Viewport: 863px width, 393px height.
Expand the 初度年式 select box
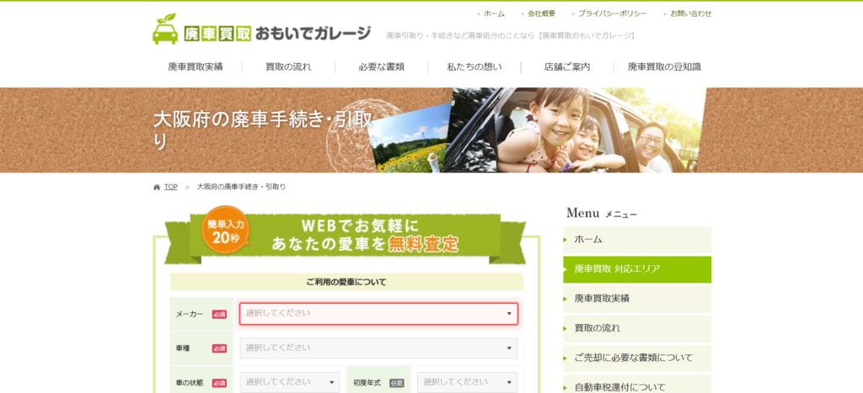coord(467,382)
